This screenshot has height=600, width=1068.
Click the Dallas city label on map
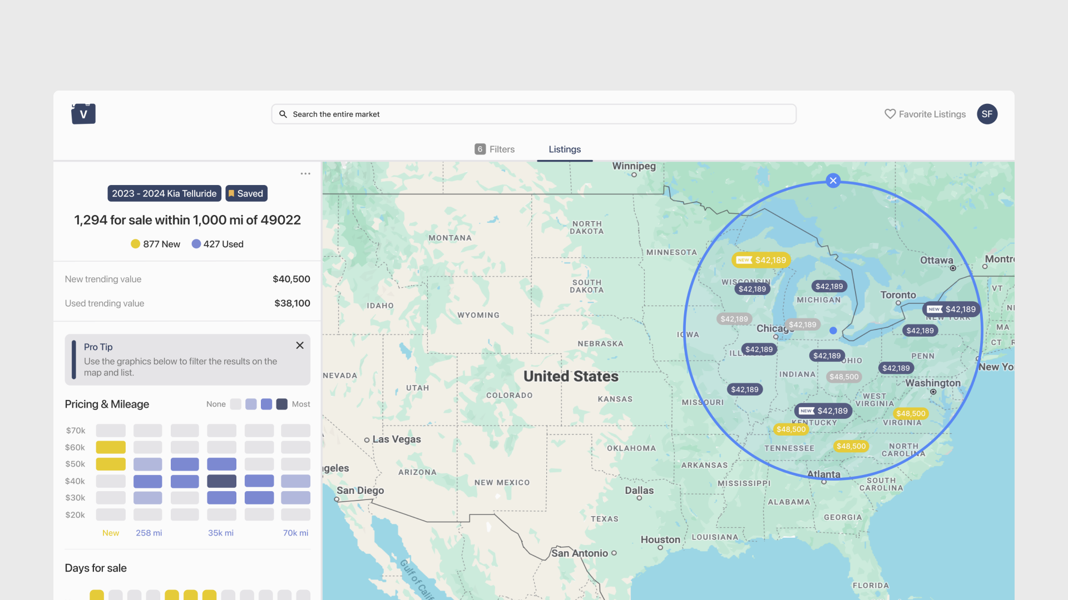click(639, 491)
